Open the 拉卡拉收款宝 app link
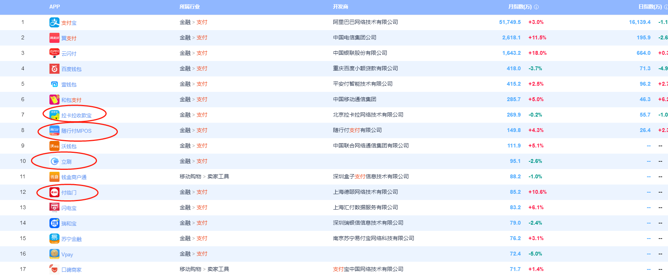 click(x=76, y=115)
